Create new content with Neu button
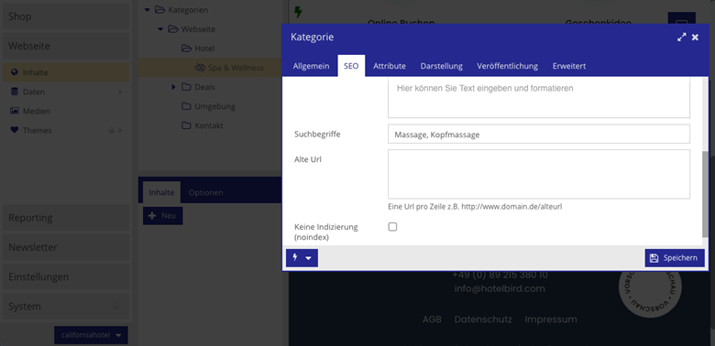Viewport: 715px width, 346px height. click(163, 216)
